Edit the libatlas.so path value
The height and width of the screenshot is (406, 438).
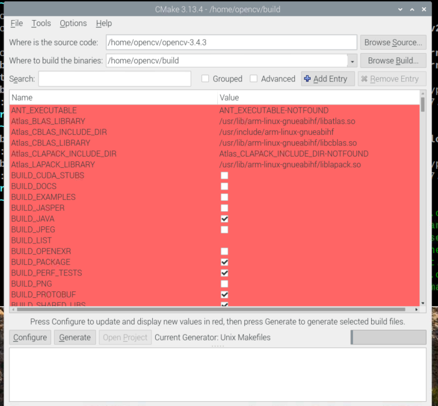tap(287, 121)
